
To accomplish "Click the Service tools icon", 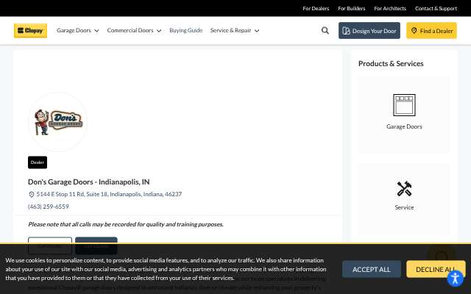I will [404, 189].
